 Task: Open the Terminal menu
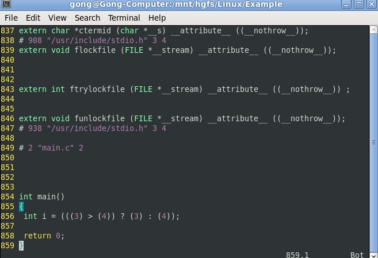(x=124, y=18)
